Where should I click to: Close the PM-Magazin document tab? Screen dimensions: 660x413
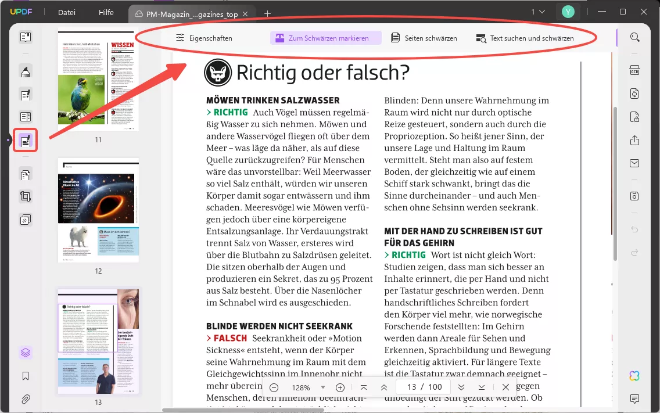pyautogui.click(x=245, y=14)
